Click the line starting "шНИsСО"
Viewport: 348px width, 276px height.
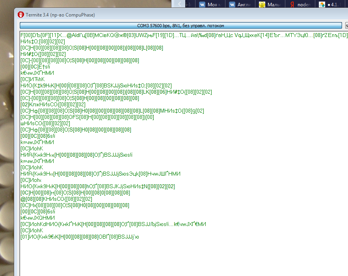coord(45,123)
